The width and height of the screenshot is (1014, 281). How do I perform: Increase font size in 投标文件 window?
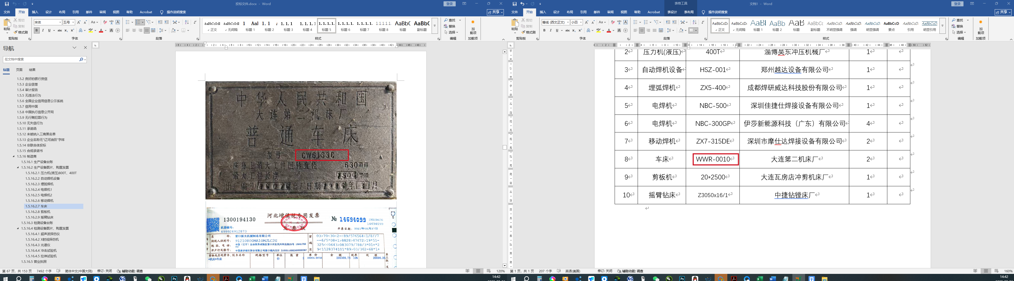79,22
